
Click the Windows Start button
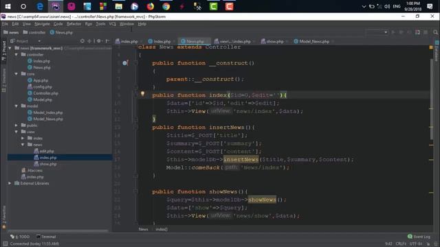pos(8,6)
